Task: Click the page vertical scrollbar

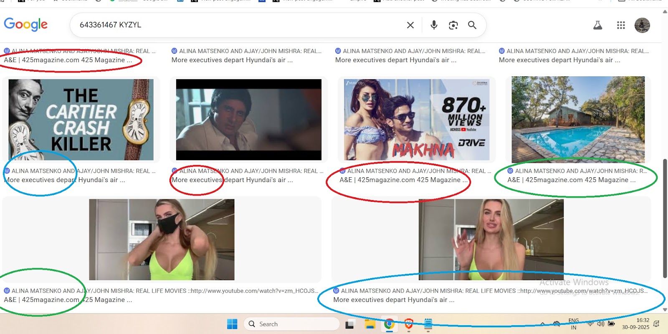Action: pos(665,217)
